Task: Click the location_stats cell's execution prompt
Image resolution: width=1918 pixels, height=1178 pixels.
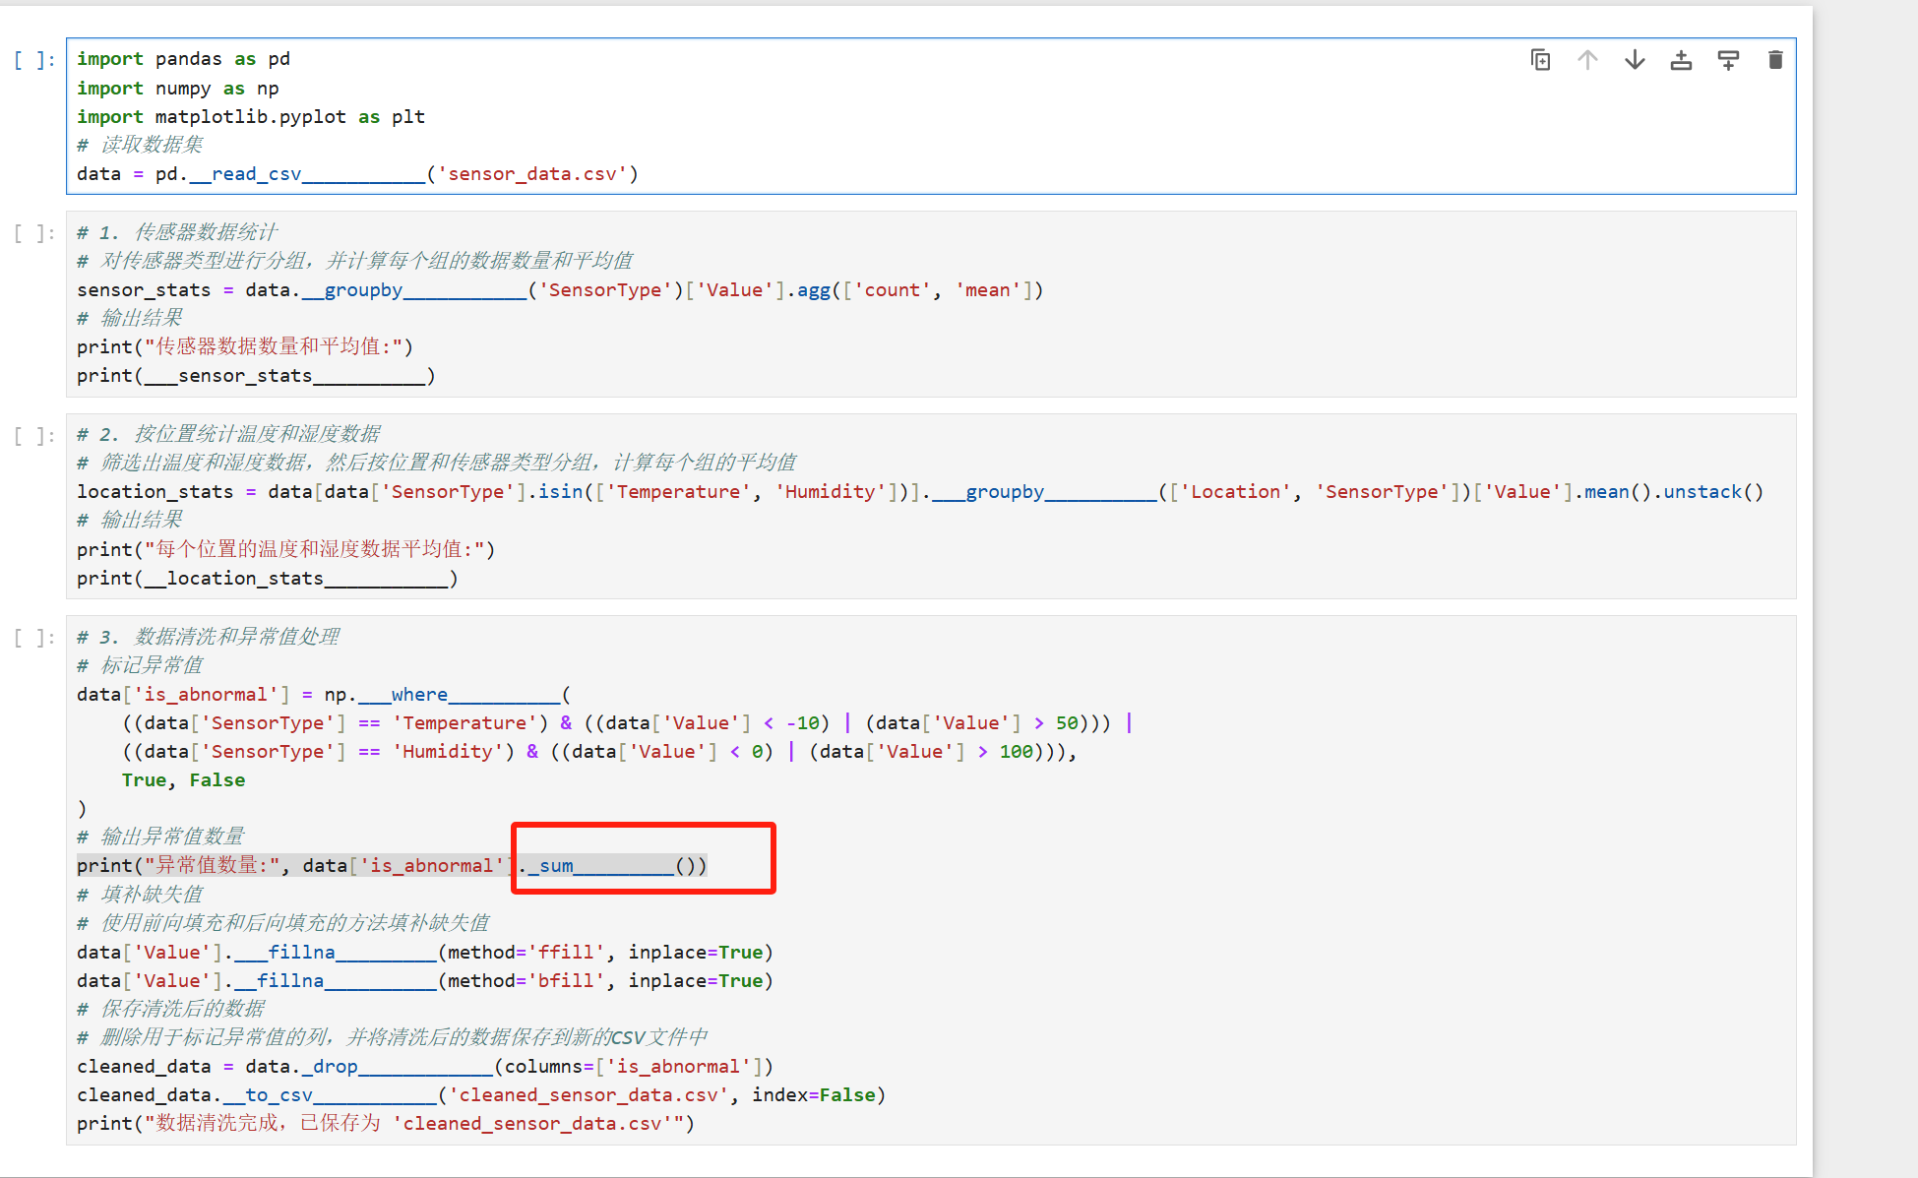Action: pyautogui.click(x=34, y=436)
